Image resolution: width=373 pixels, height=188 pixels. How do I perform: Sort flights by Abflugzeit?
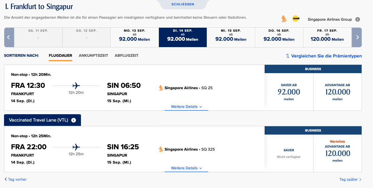126,55
